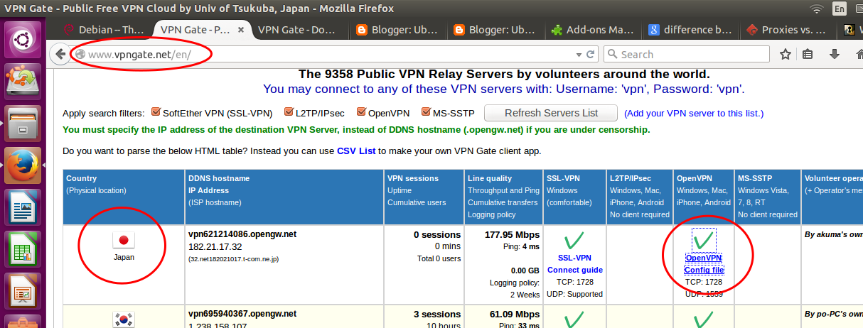
Task: Launch LibreOffice Impress from the dock
Action: (23, 291)
